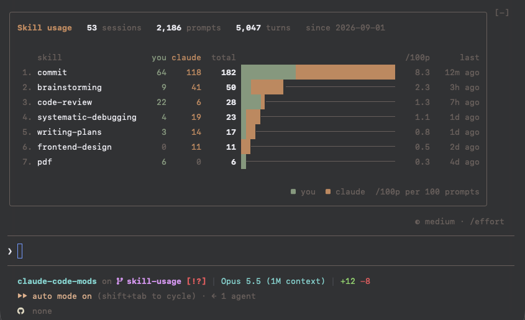Click the 'writing-plans' skill name

click(70, 132)
